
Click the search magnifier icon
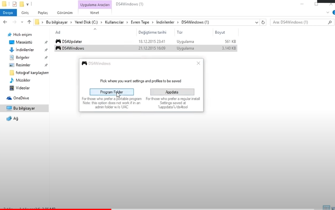[330, 22]
